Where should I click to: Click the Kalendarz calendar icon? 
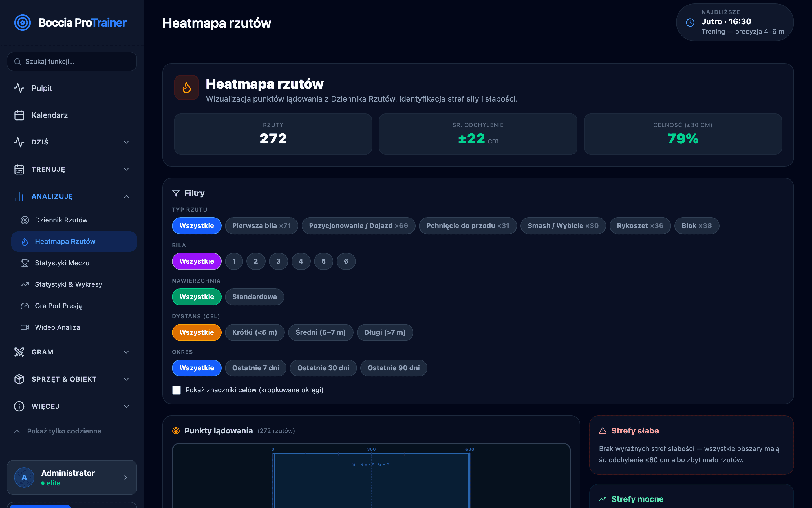click(x=19, y=115)
